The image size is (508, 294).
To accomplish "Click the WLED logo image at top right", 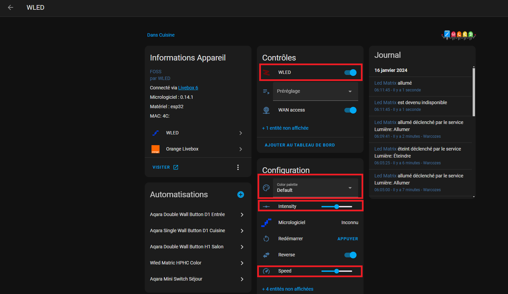I will (x=459, y=35).
